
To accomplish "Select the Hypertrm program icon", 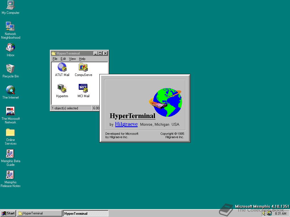I will (62, 89).
